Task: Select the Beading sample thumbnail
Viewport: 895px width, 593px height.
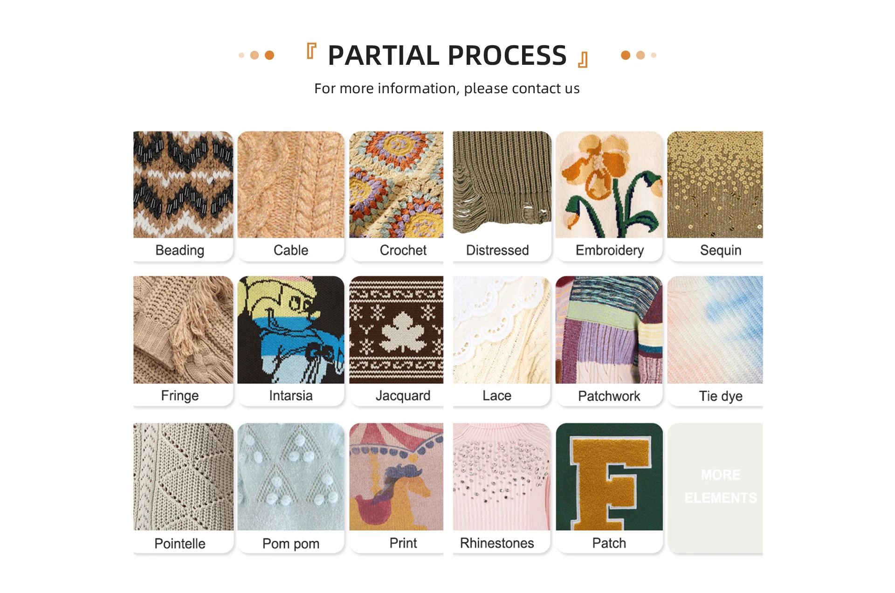Action: coord(183,185)
